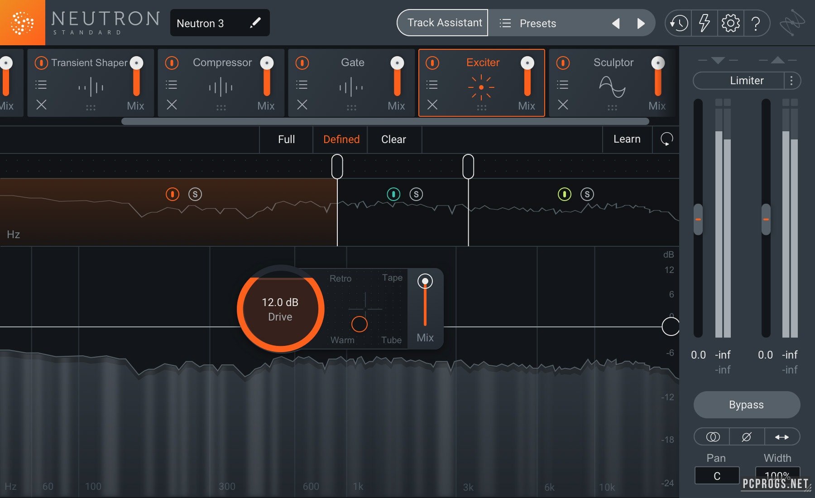Viewport: 815px width, 498px height.
Task: Click the phase invert icon
Action: 747,437
